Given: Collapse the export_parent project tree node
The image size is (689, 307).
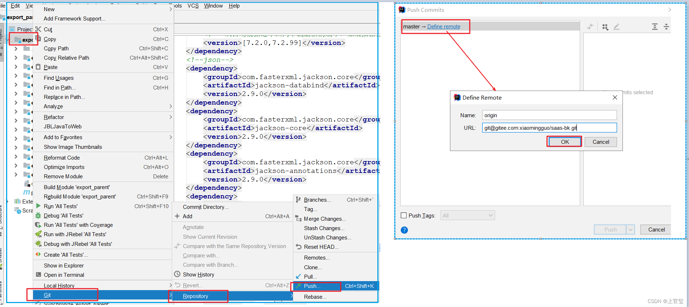Looking at the screenshot, I should (7, 39).
